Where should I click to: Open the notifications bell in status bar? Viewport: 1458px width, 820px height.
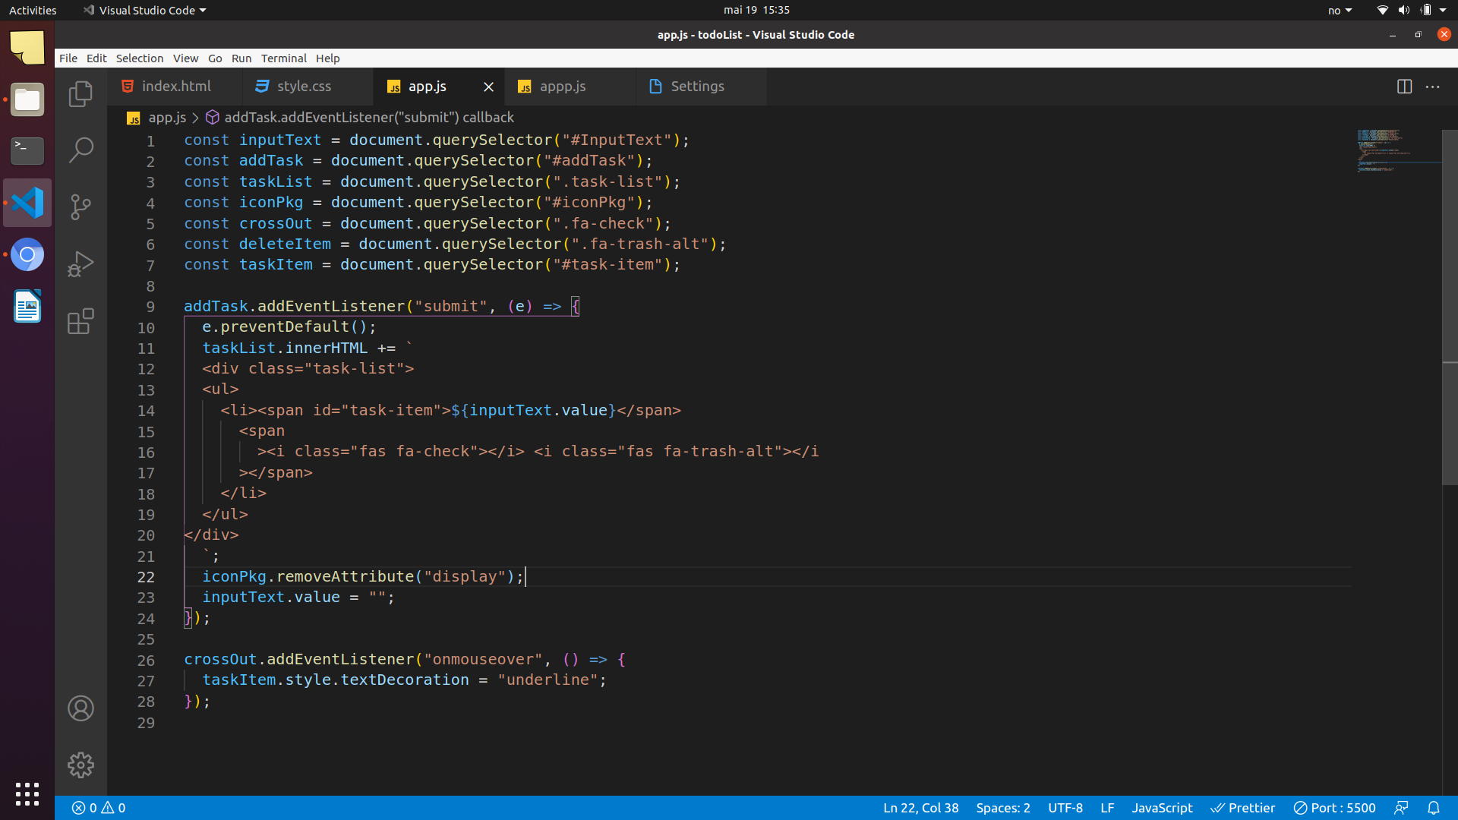point(1433,808)
